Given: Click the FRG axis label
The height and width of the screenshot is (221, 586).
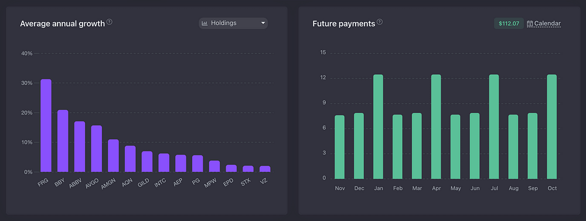Looking at the screenshot, I should (x=43, y=182).
